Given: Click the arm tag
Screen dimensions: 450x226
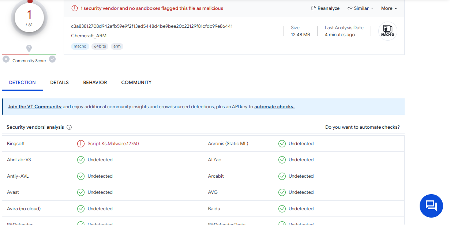Looking at the screenshot, I should click(117, 46).
